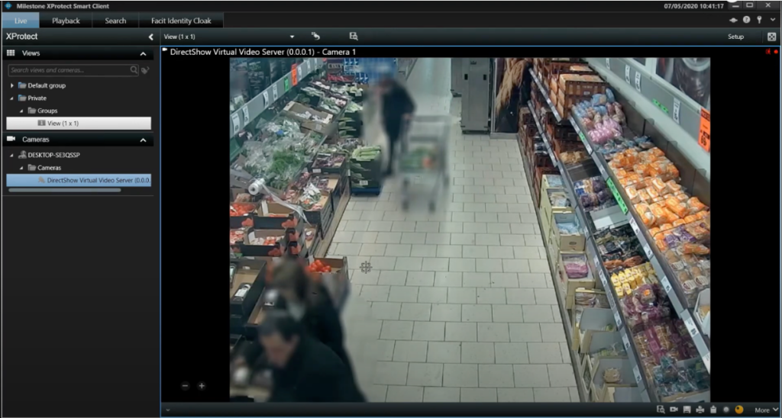The height and width of the screenshot is (418, 782).
Task: Select the View (1 x 1) tree item
Action: click(79, 123)
